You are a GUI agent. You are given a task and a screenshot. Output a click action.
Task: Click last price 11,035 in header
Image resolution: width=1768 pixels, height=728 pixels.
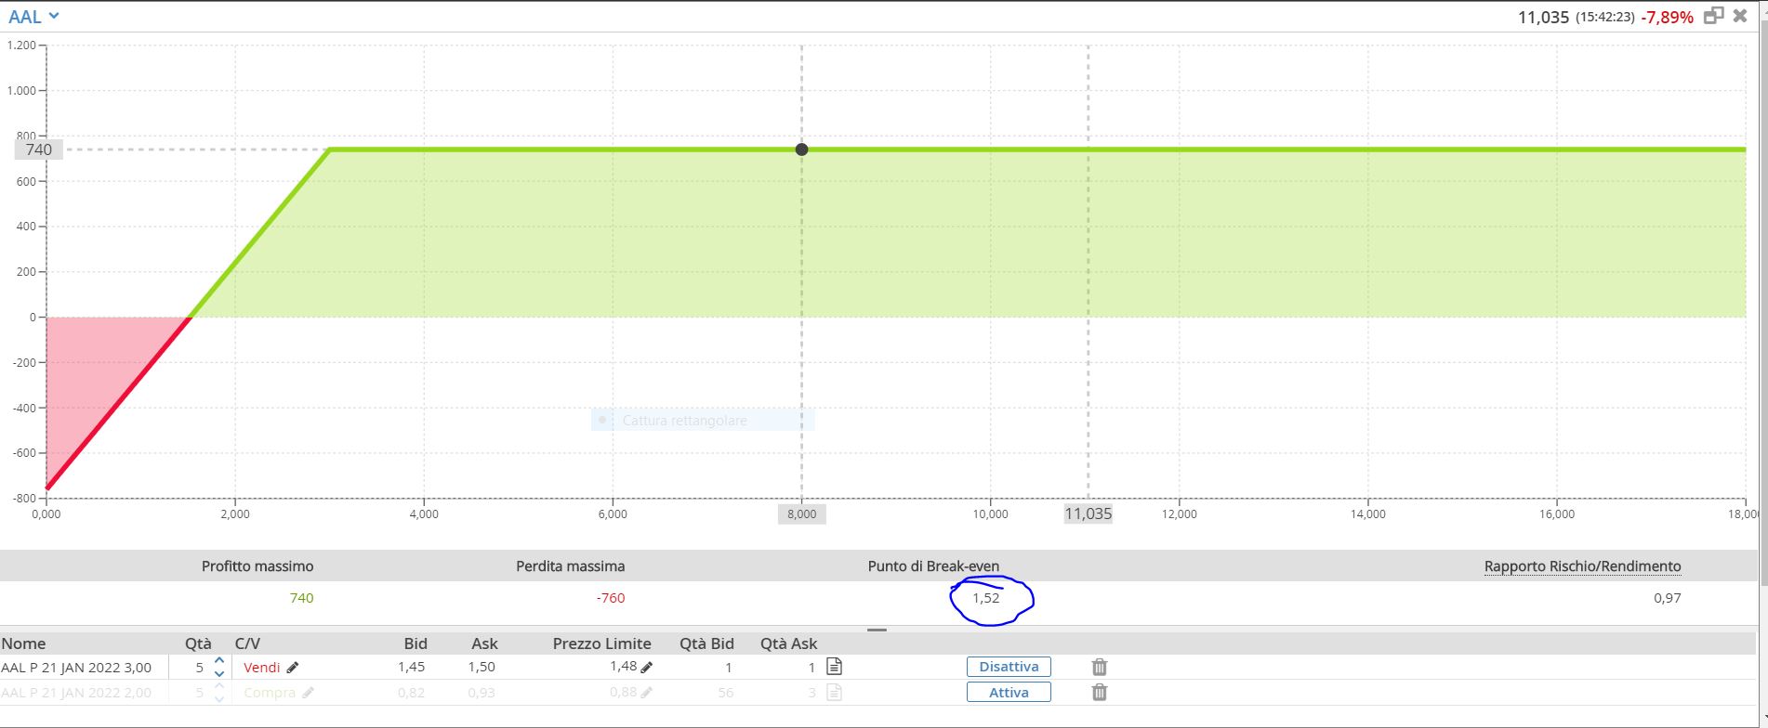click(1543, 17)
